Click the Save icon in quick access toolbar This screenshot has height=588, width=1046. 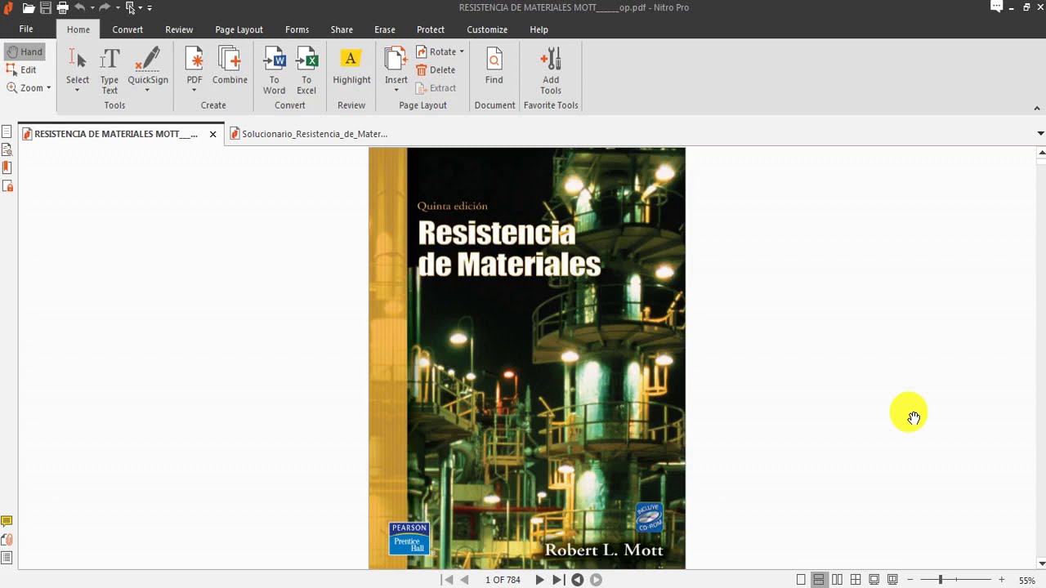tap(46, 7)
